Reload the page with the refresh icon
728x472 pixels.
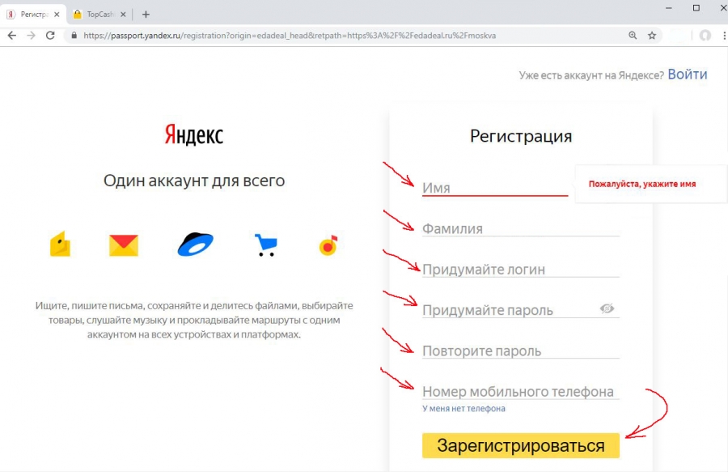(x=50, y=36)
